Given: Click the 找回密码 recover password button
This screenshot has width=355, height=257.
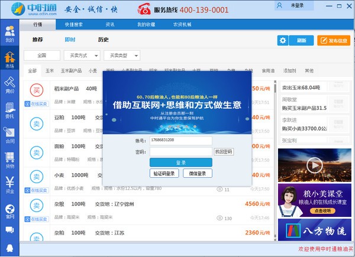Looking at the screenshot, I should coord(224,152).
